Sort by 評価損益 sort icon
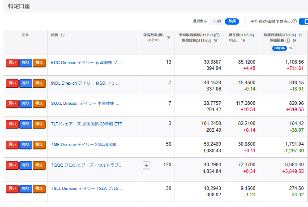Viewport: 308px width, 207px height. pyautogui.click(x=294, y=41)
